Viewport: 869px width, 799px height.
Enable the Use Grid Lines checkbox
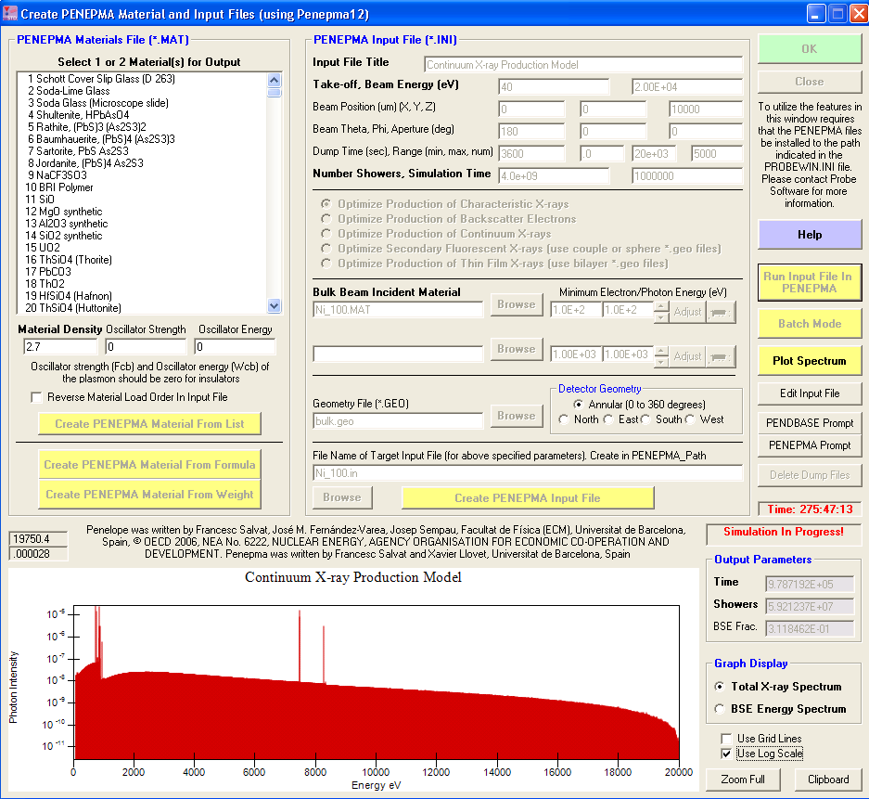pos(727,739)
